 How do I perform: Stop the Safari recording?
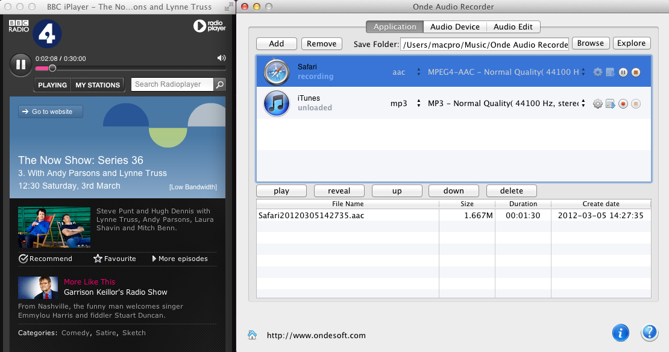point(636,72)
